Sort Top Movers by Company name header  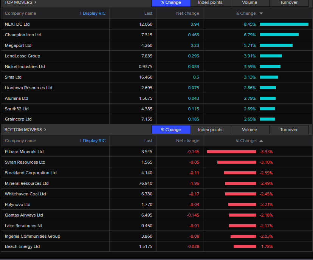20,13
